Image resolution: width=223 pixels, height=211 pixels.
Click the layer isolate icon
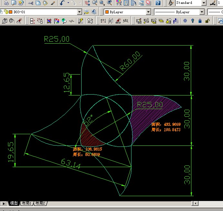point(161,21)
